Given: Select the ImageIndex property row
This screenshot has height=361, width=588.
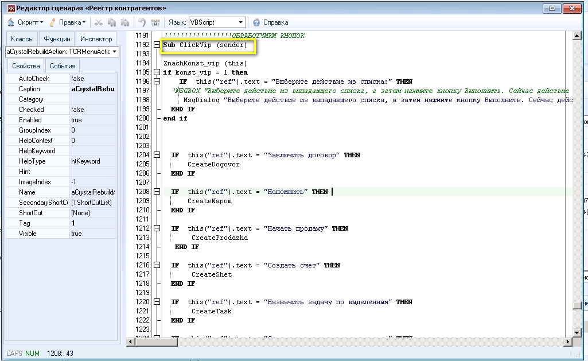Looking at the screenshot, I should point(61,182).
